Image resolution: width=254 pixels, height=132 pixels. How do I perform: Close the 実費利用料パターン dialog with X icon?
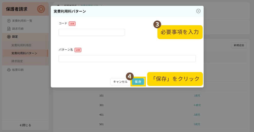click(198, 11)
